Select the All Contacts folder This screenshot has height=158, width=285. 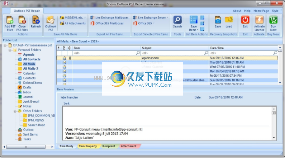pyautogui.click(x=32, y=59)
